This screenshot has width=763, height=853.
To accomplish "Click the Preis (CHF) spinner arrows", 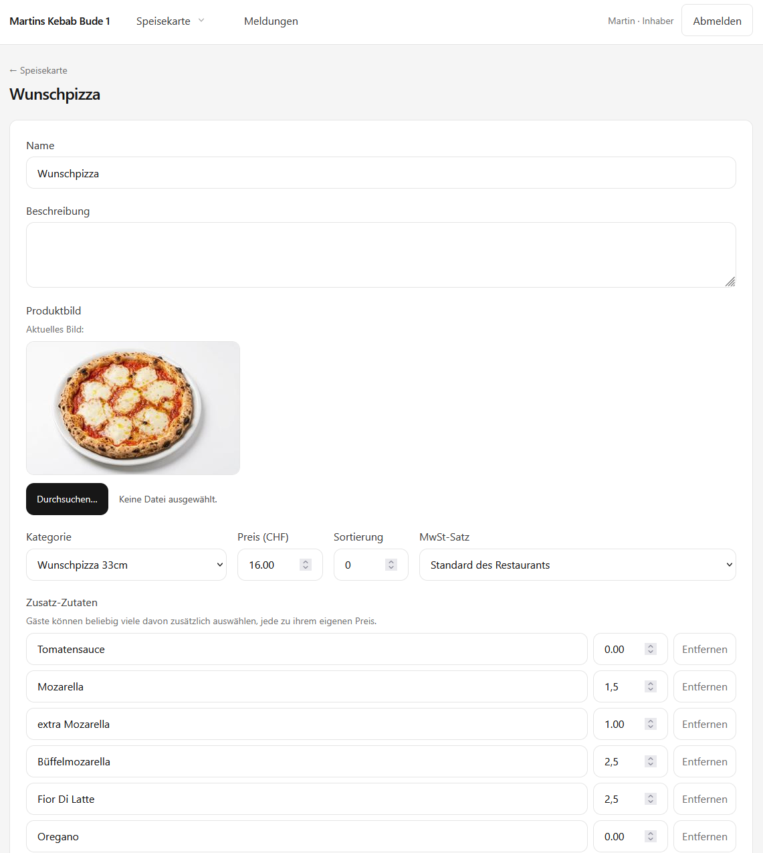I will (306, 565).
